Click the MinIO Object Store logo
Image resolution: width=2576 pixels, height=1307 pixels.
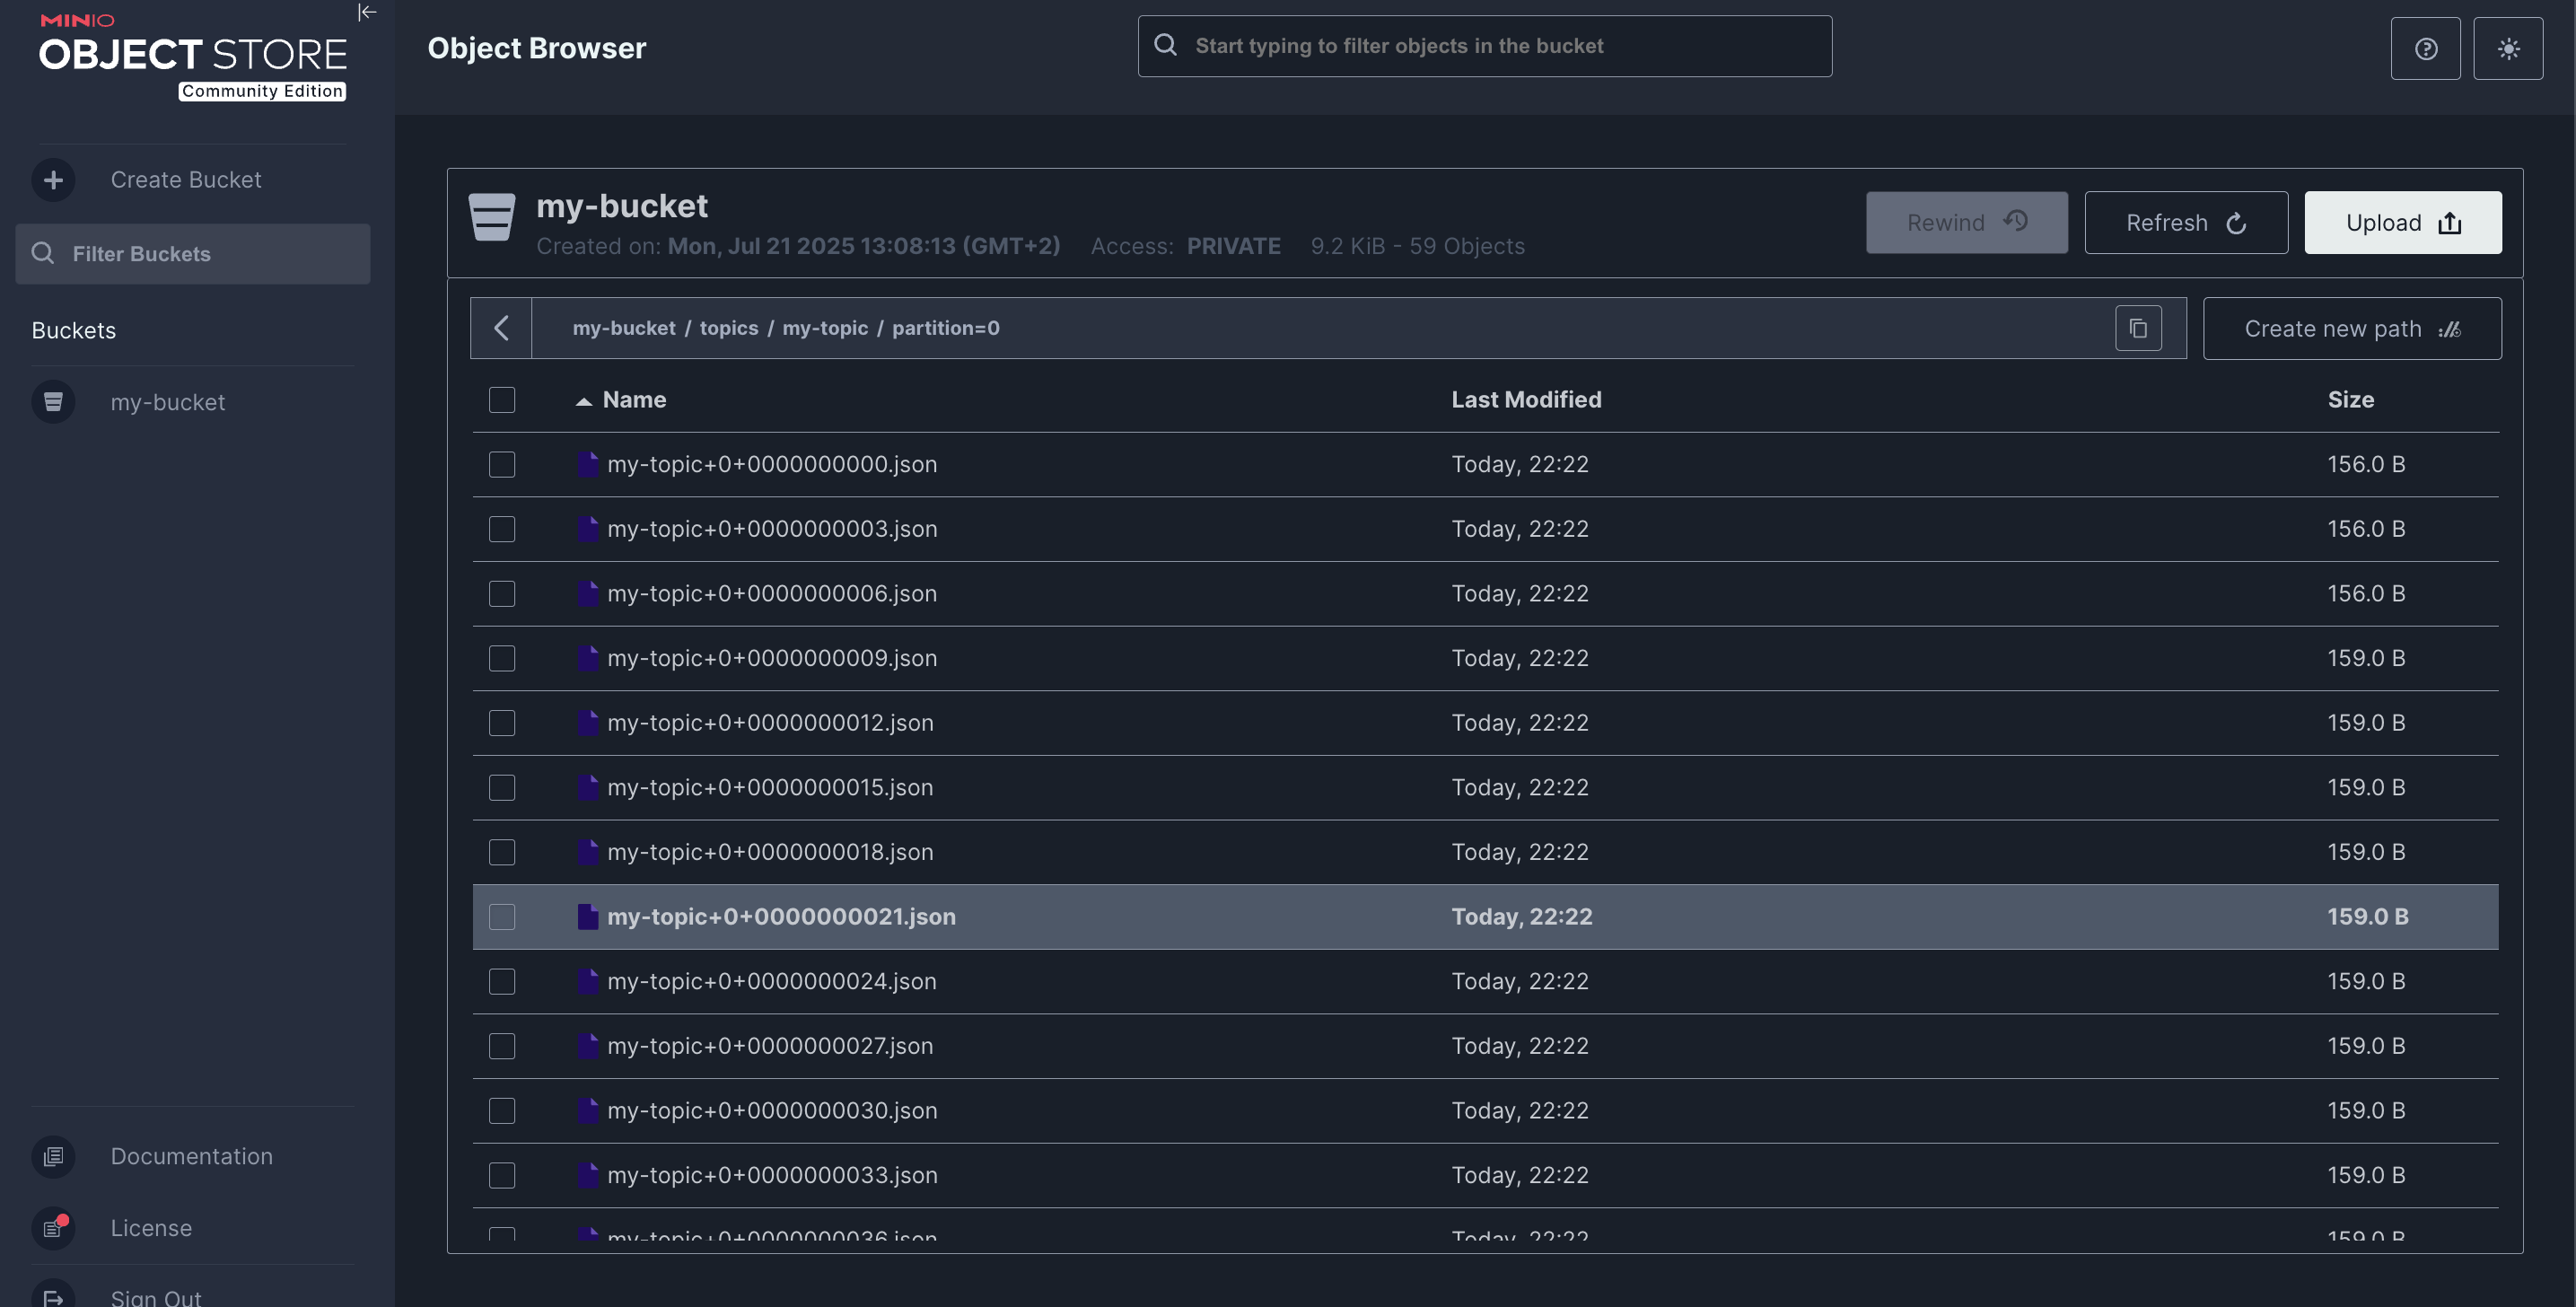192,57
